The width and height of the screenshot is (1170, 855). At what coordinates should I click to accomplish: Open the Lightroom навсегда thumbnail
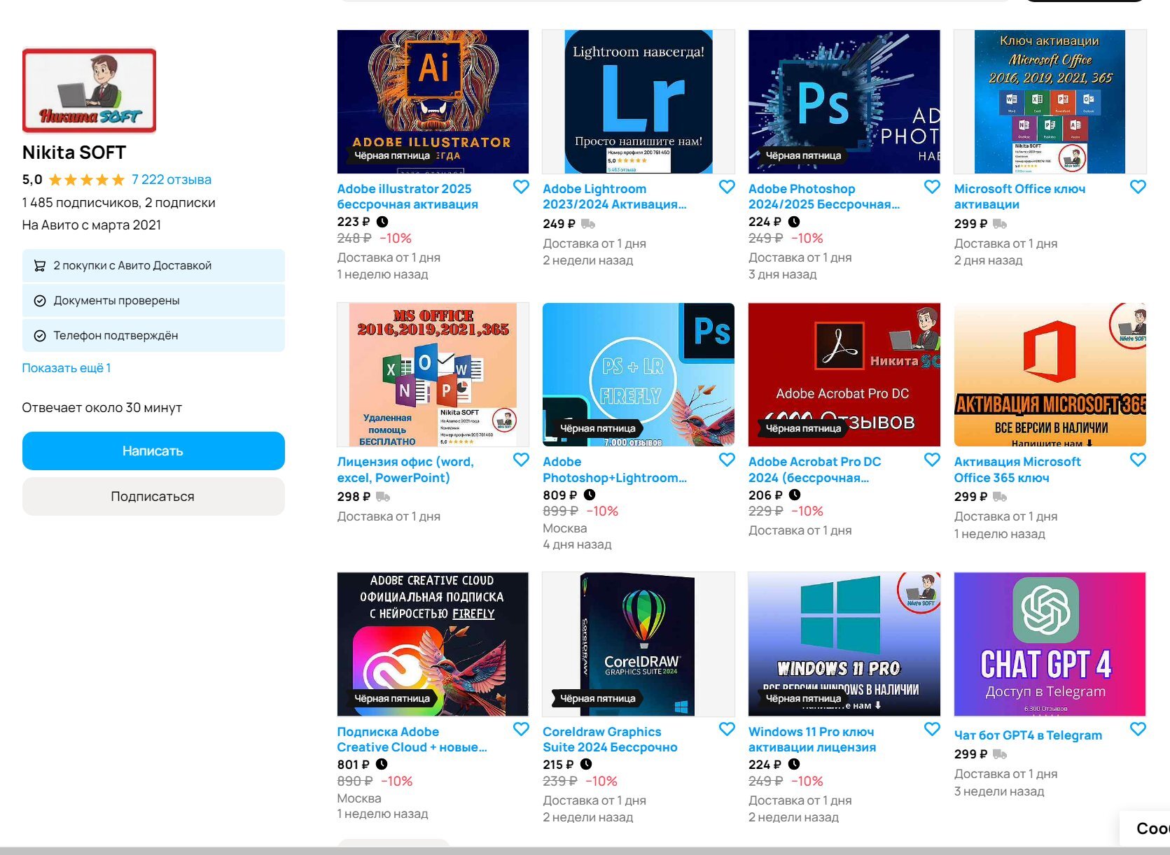click(639, 101)
